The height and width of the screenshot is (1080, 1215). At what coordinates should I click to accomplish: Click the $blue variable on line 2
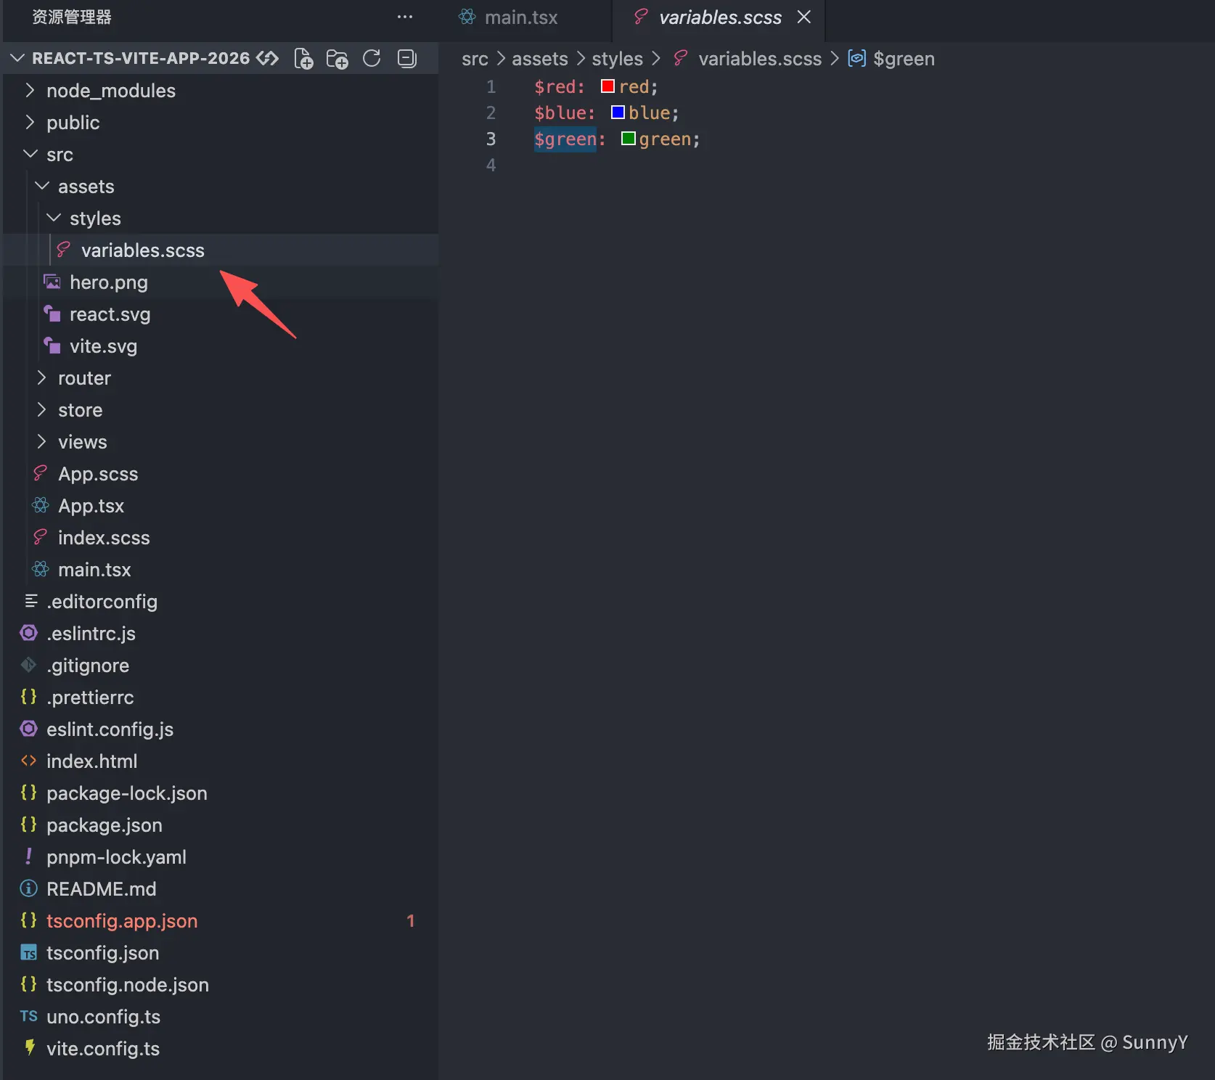coord(560,113)
